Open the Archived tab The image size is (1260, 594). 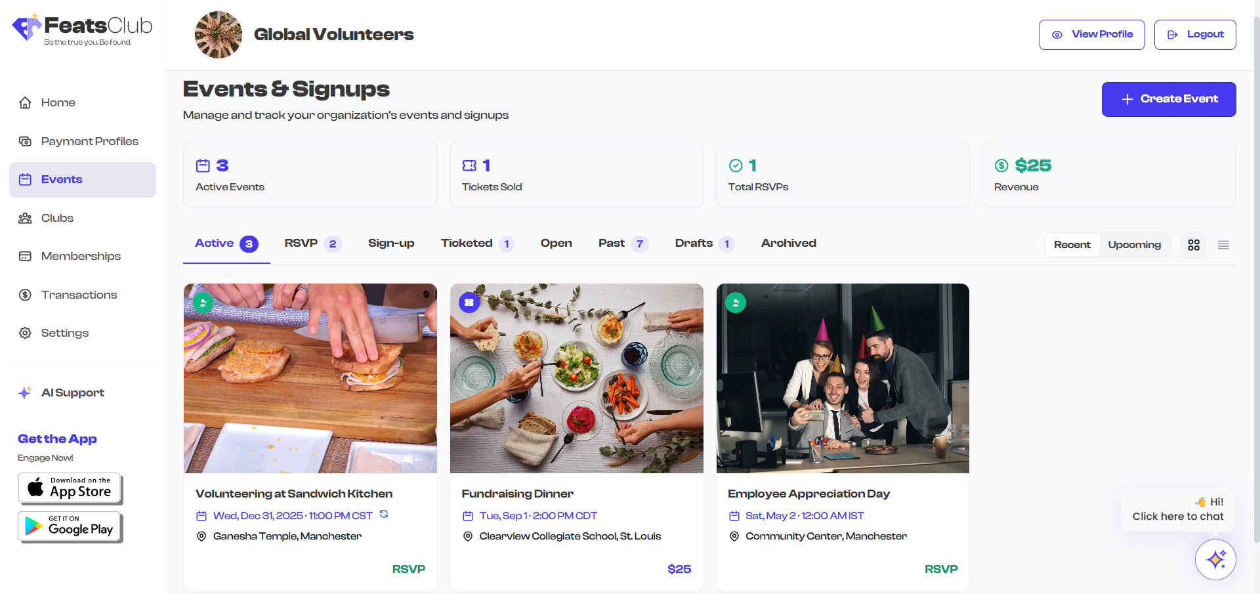(x=789, y=244)
